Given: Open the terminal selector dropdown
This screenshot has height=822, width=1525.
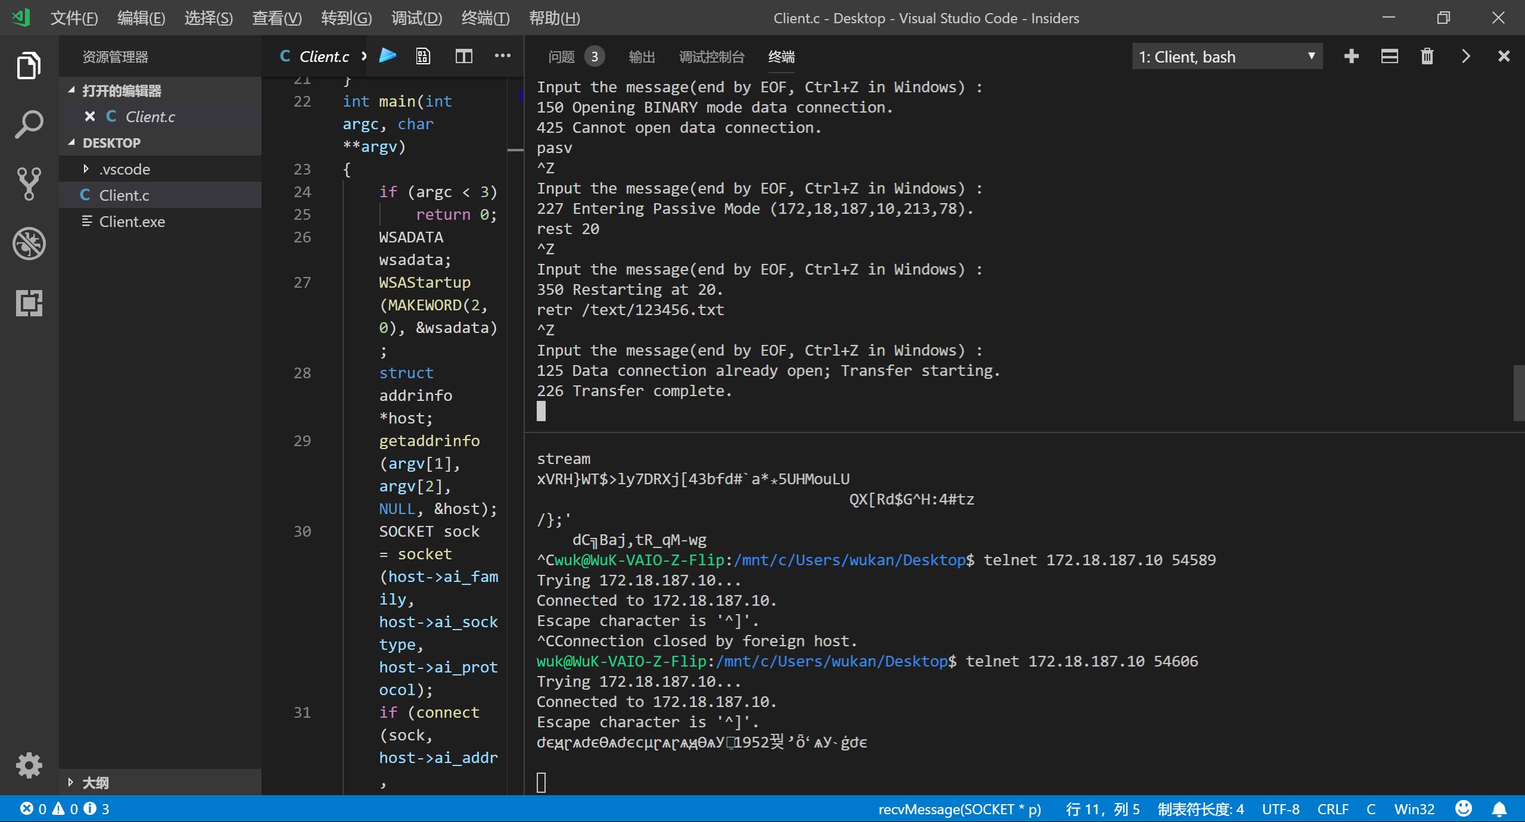Looking at the screenshot, I should (1227, 57).
